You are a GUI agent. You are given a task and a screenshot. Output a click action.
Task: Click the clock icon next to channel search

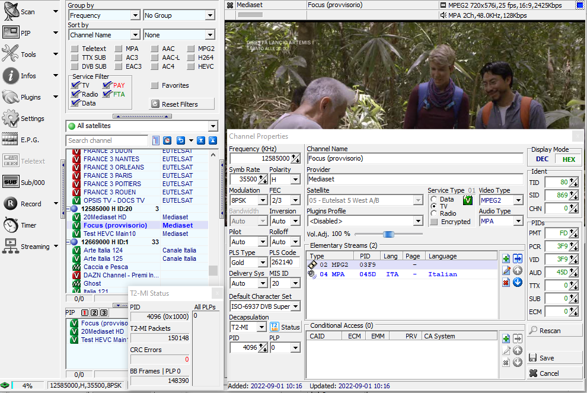(167, 140)
